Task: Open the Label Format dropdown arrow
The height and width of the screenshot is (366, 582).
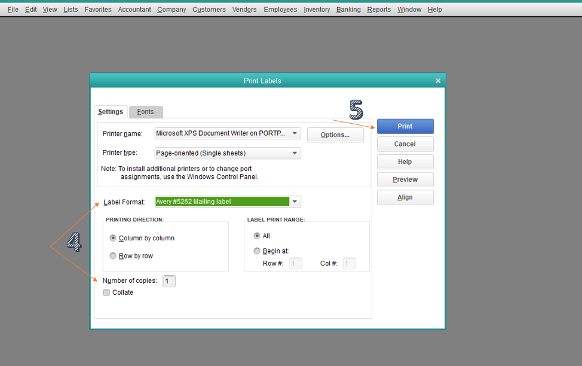Action: click(x=295, y=202)
